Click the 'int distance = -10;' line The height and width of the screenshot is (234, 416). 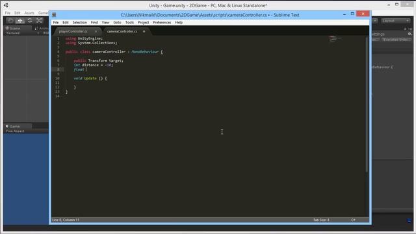point(94,65)
